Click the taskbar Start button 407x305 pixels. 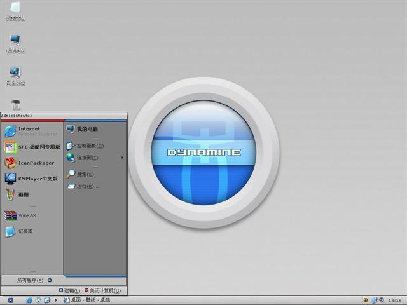pos(11,301)
